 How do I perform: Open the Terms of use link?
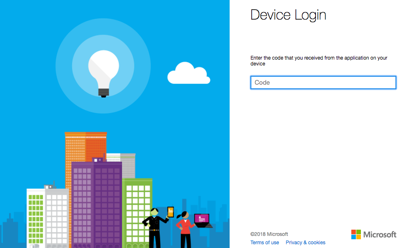[265, 243]
